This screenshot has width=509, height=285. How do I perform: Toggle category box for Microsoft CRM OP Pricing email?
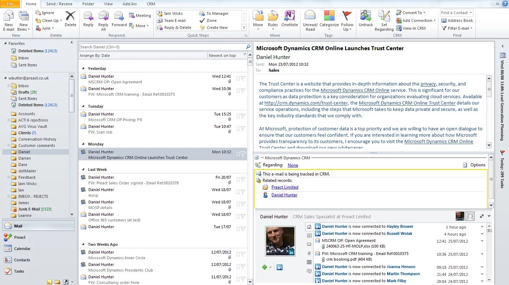238,116
